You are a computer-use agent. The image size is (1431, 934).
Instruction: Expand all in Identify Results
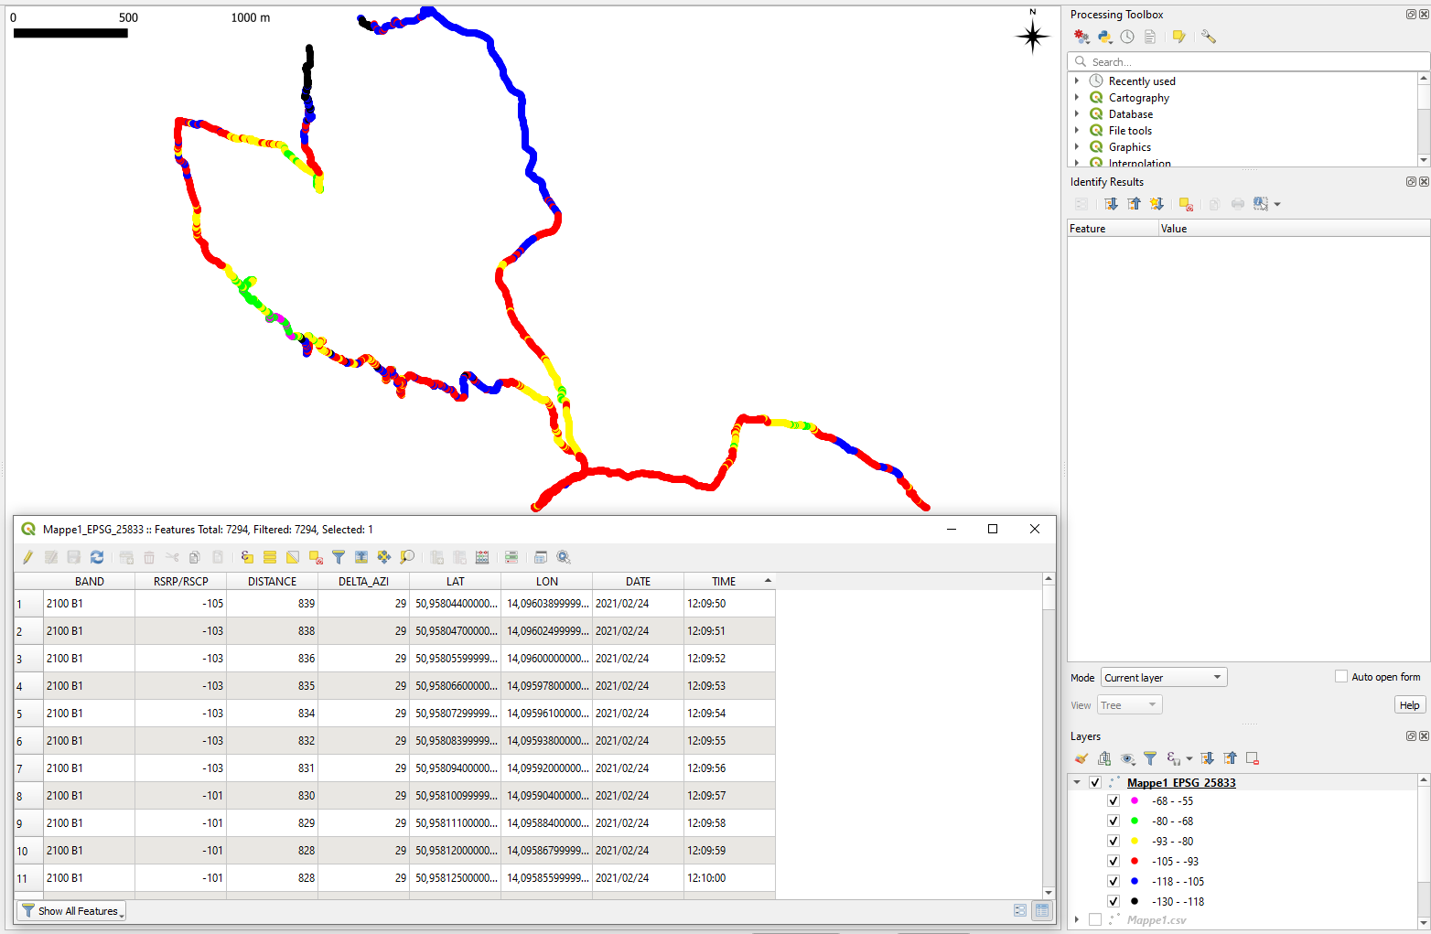[x=1111, y=204]
